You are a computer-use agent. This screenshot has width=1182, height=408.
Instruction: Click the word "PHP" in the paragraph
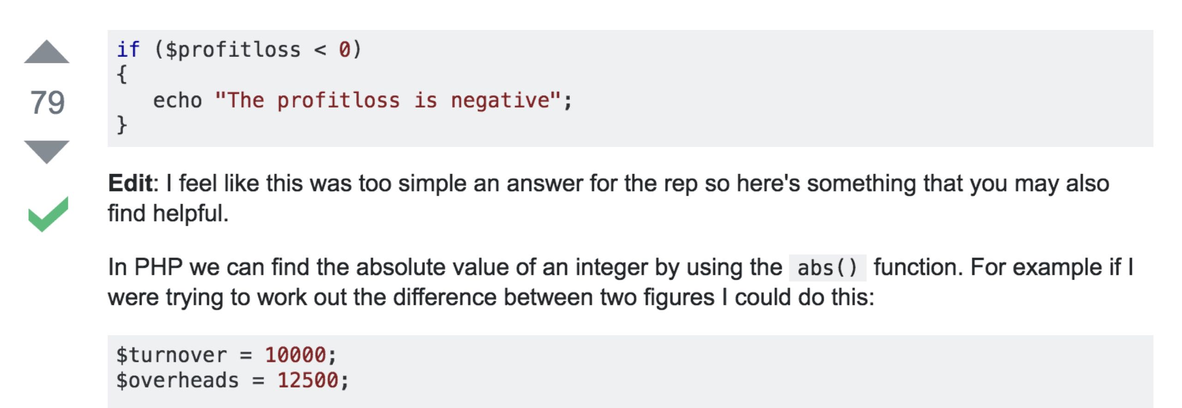[x=158, y=267]
